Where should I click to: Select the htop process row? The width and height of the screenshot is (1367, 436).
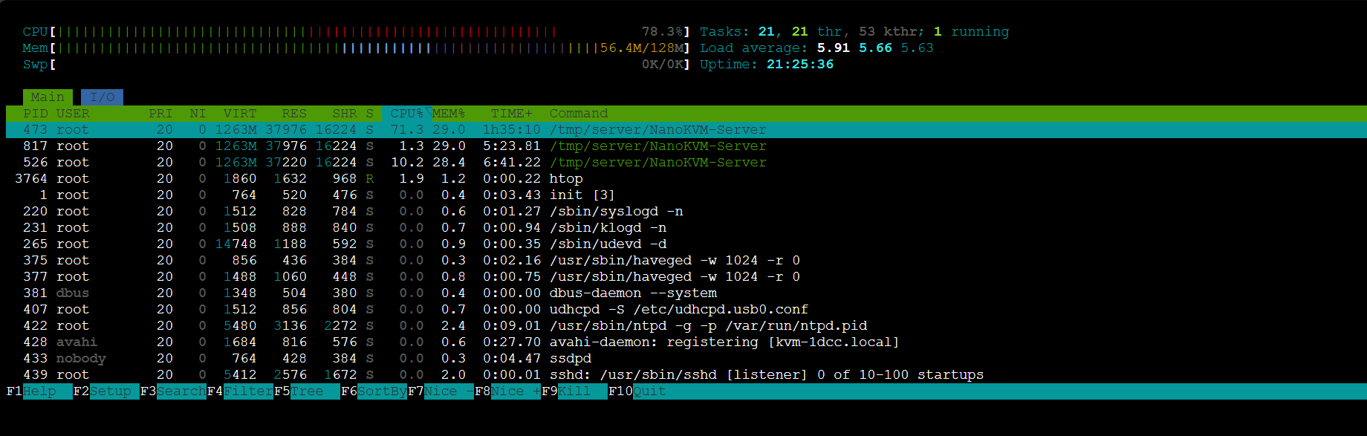coord(686,179)
